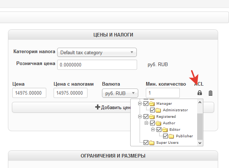Open the ACL lock icon for the price

coord(200,93)
